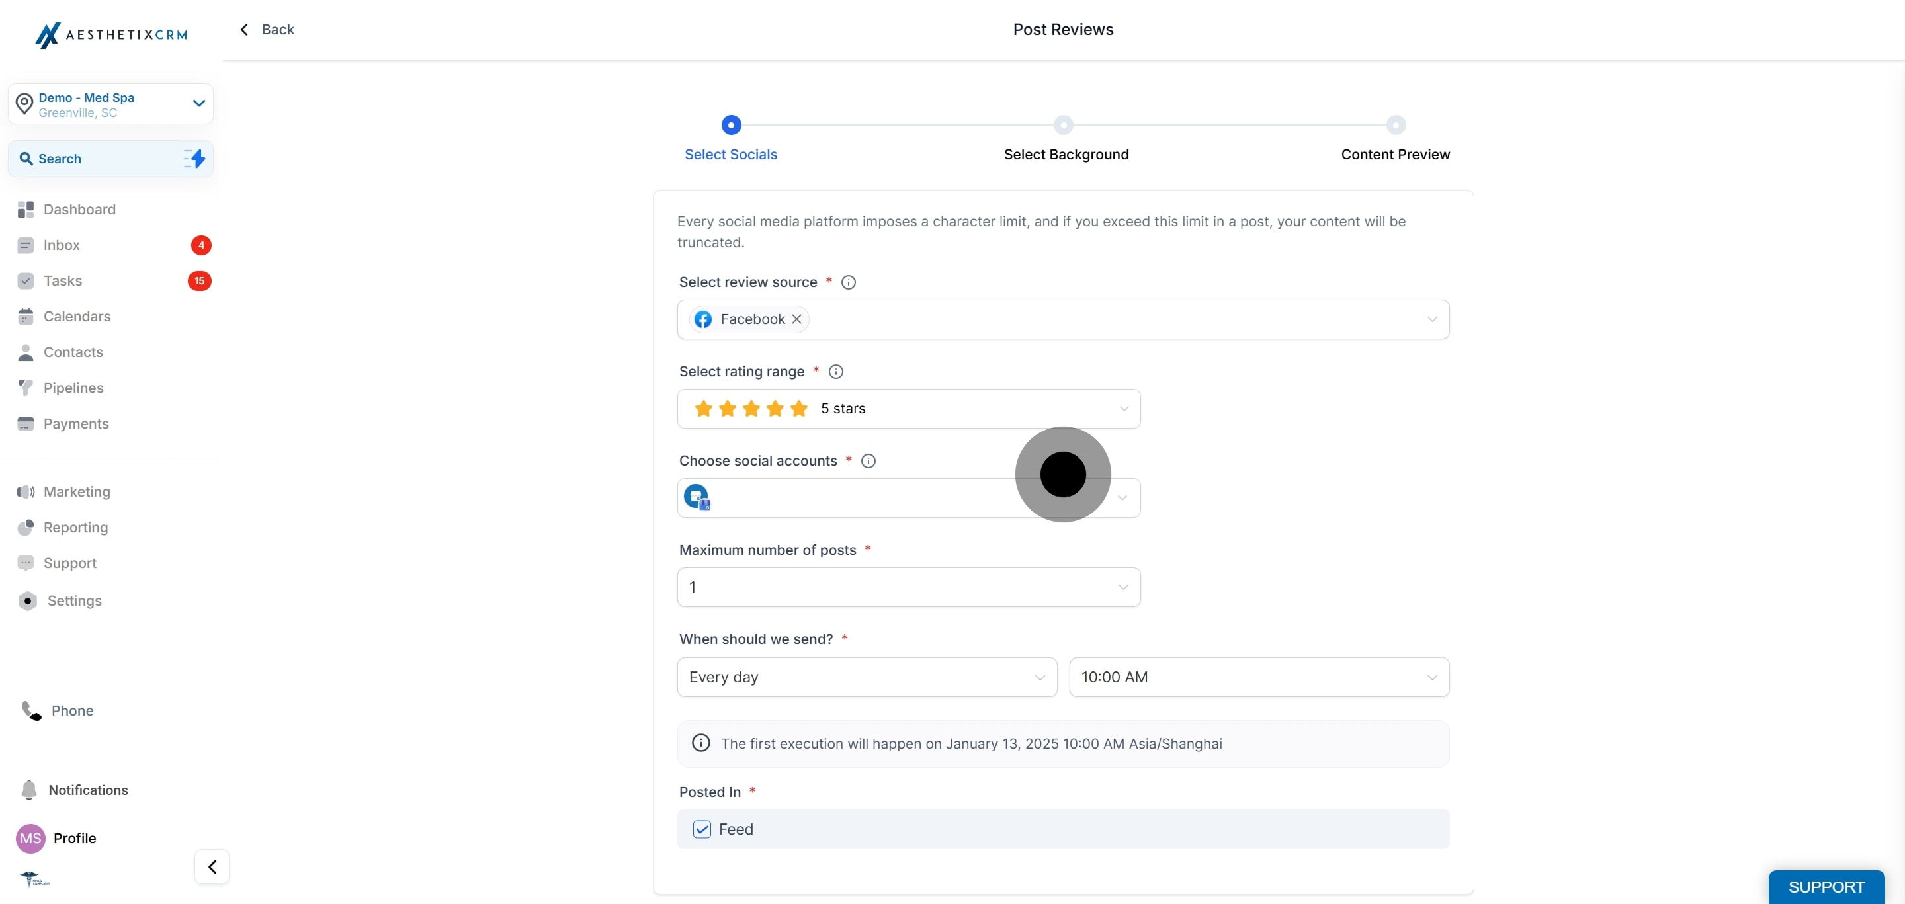The height and width of the screenshot is (904, 1905).
Task: Toggle the Feed checkbox
Action: coord(702,829)
